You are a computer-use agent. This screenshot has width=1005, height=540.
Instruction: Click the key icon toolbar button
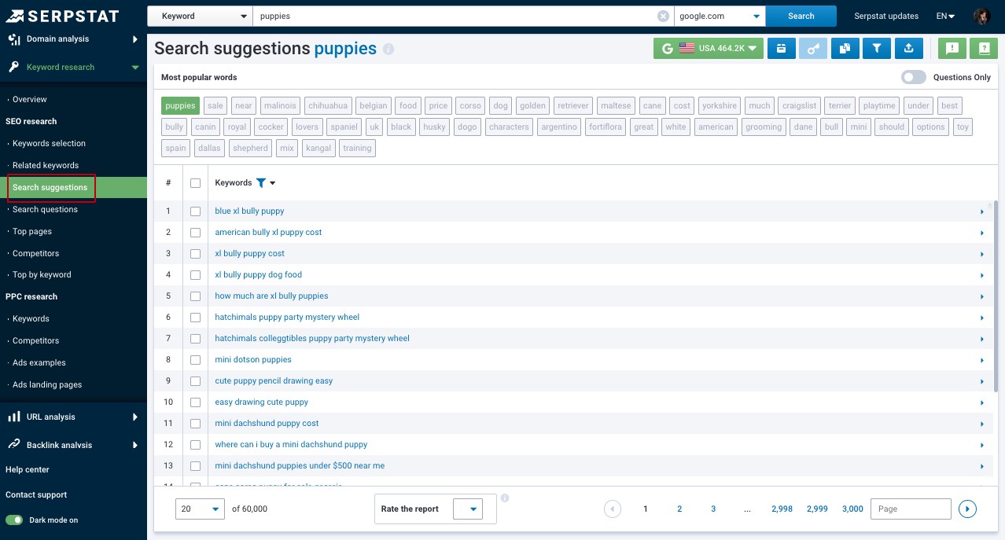813,49
